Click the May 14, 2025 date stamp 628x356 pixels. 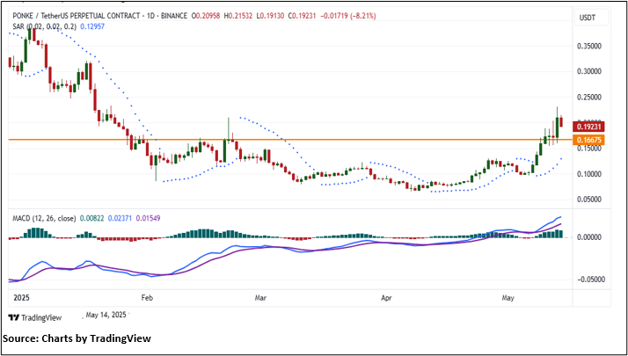point(106,315)
